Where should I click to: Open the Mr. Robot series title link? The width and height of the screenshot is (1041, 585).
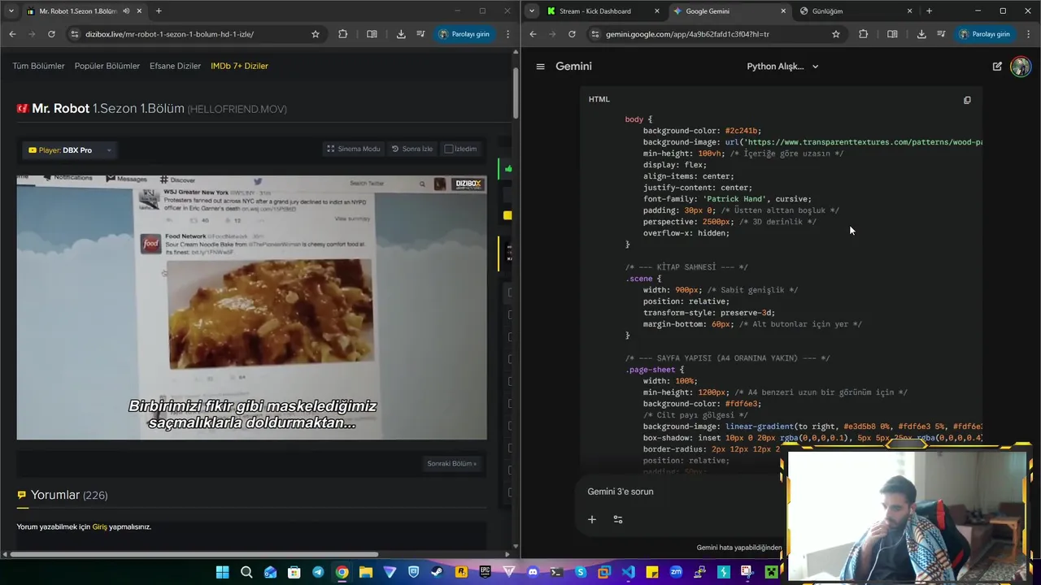coord(61,109)
